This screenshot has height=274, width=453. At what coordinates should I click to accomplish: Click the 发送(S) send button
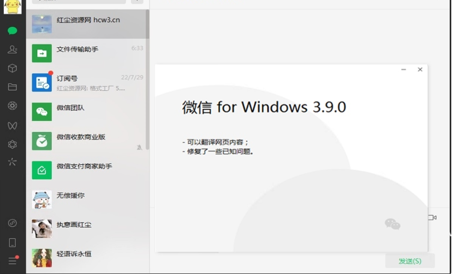pyautogui.click(x=410, y=261)
